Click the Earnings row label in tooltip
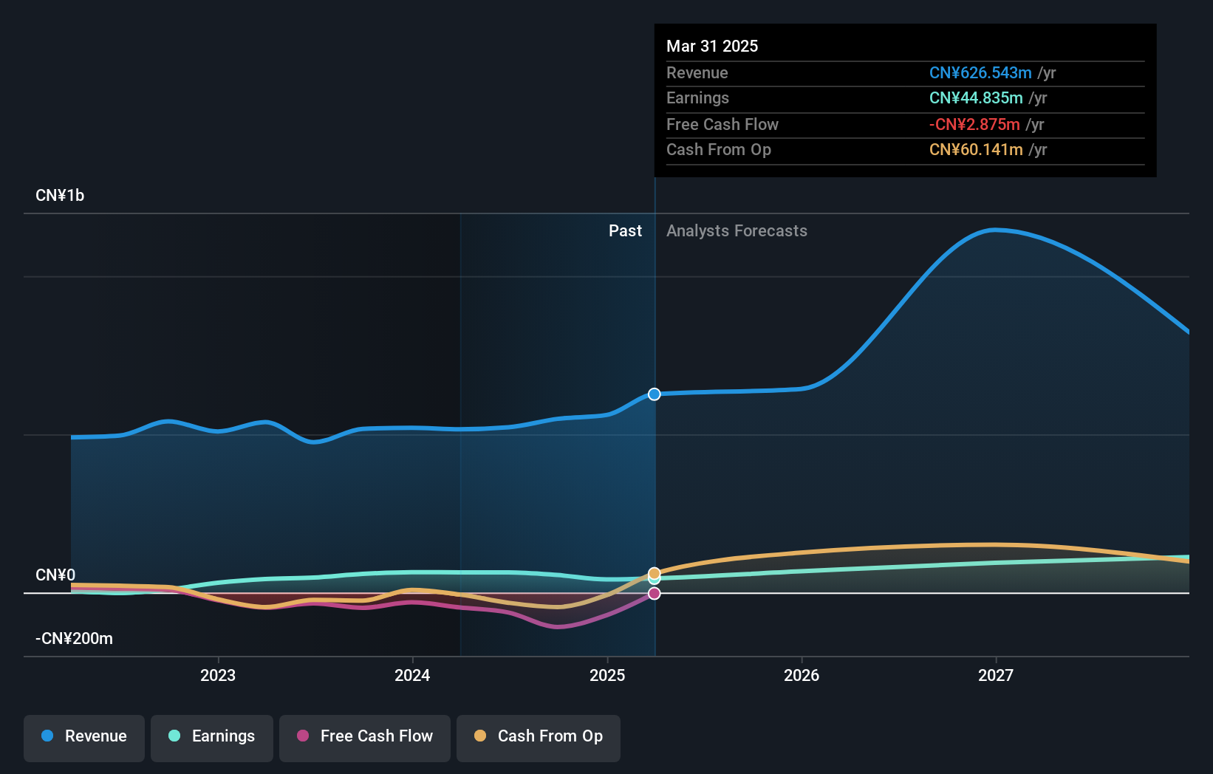Screen dimensions: 1213x774 [697, 98]
